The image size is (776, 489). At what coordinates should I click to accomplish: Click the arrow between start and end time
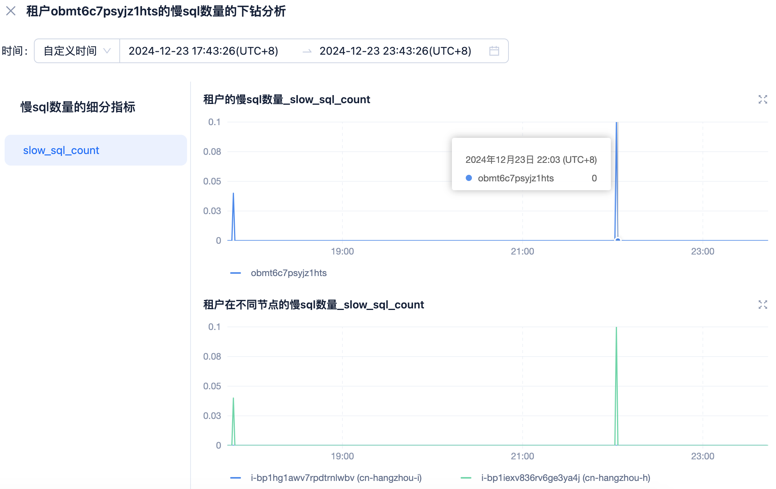tap(307, 51)
